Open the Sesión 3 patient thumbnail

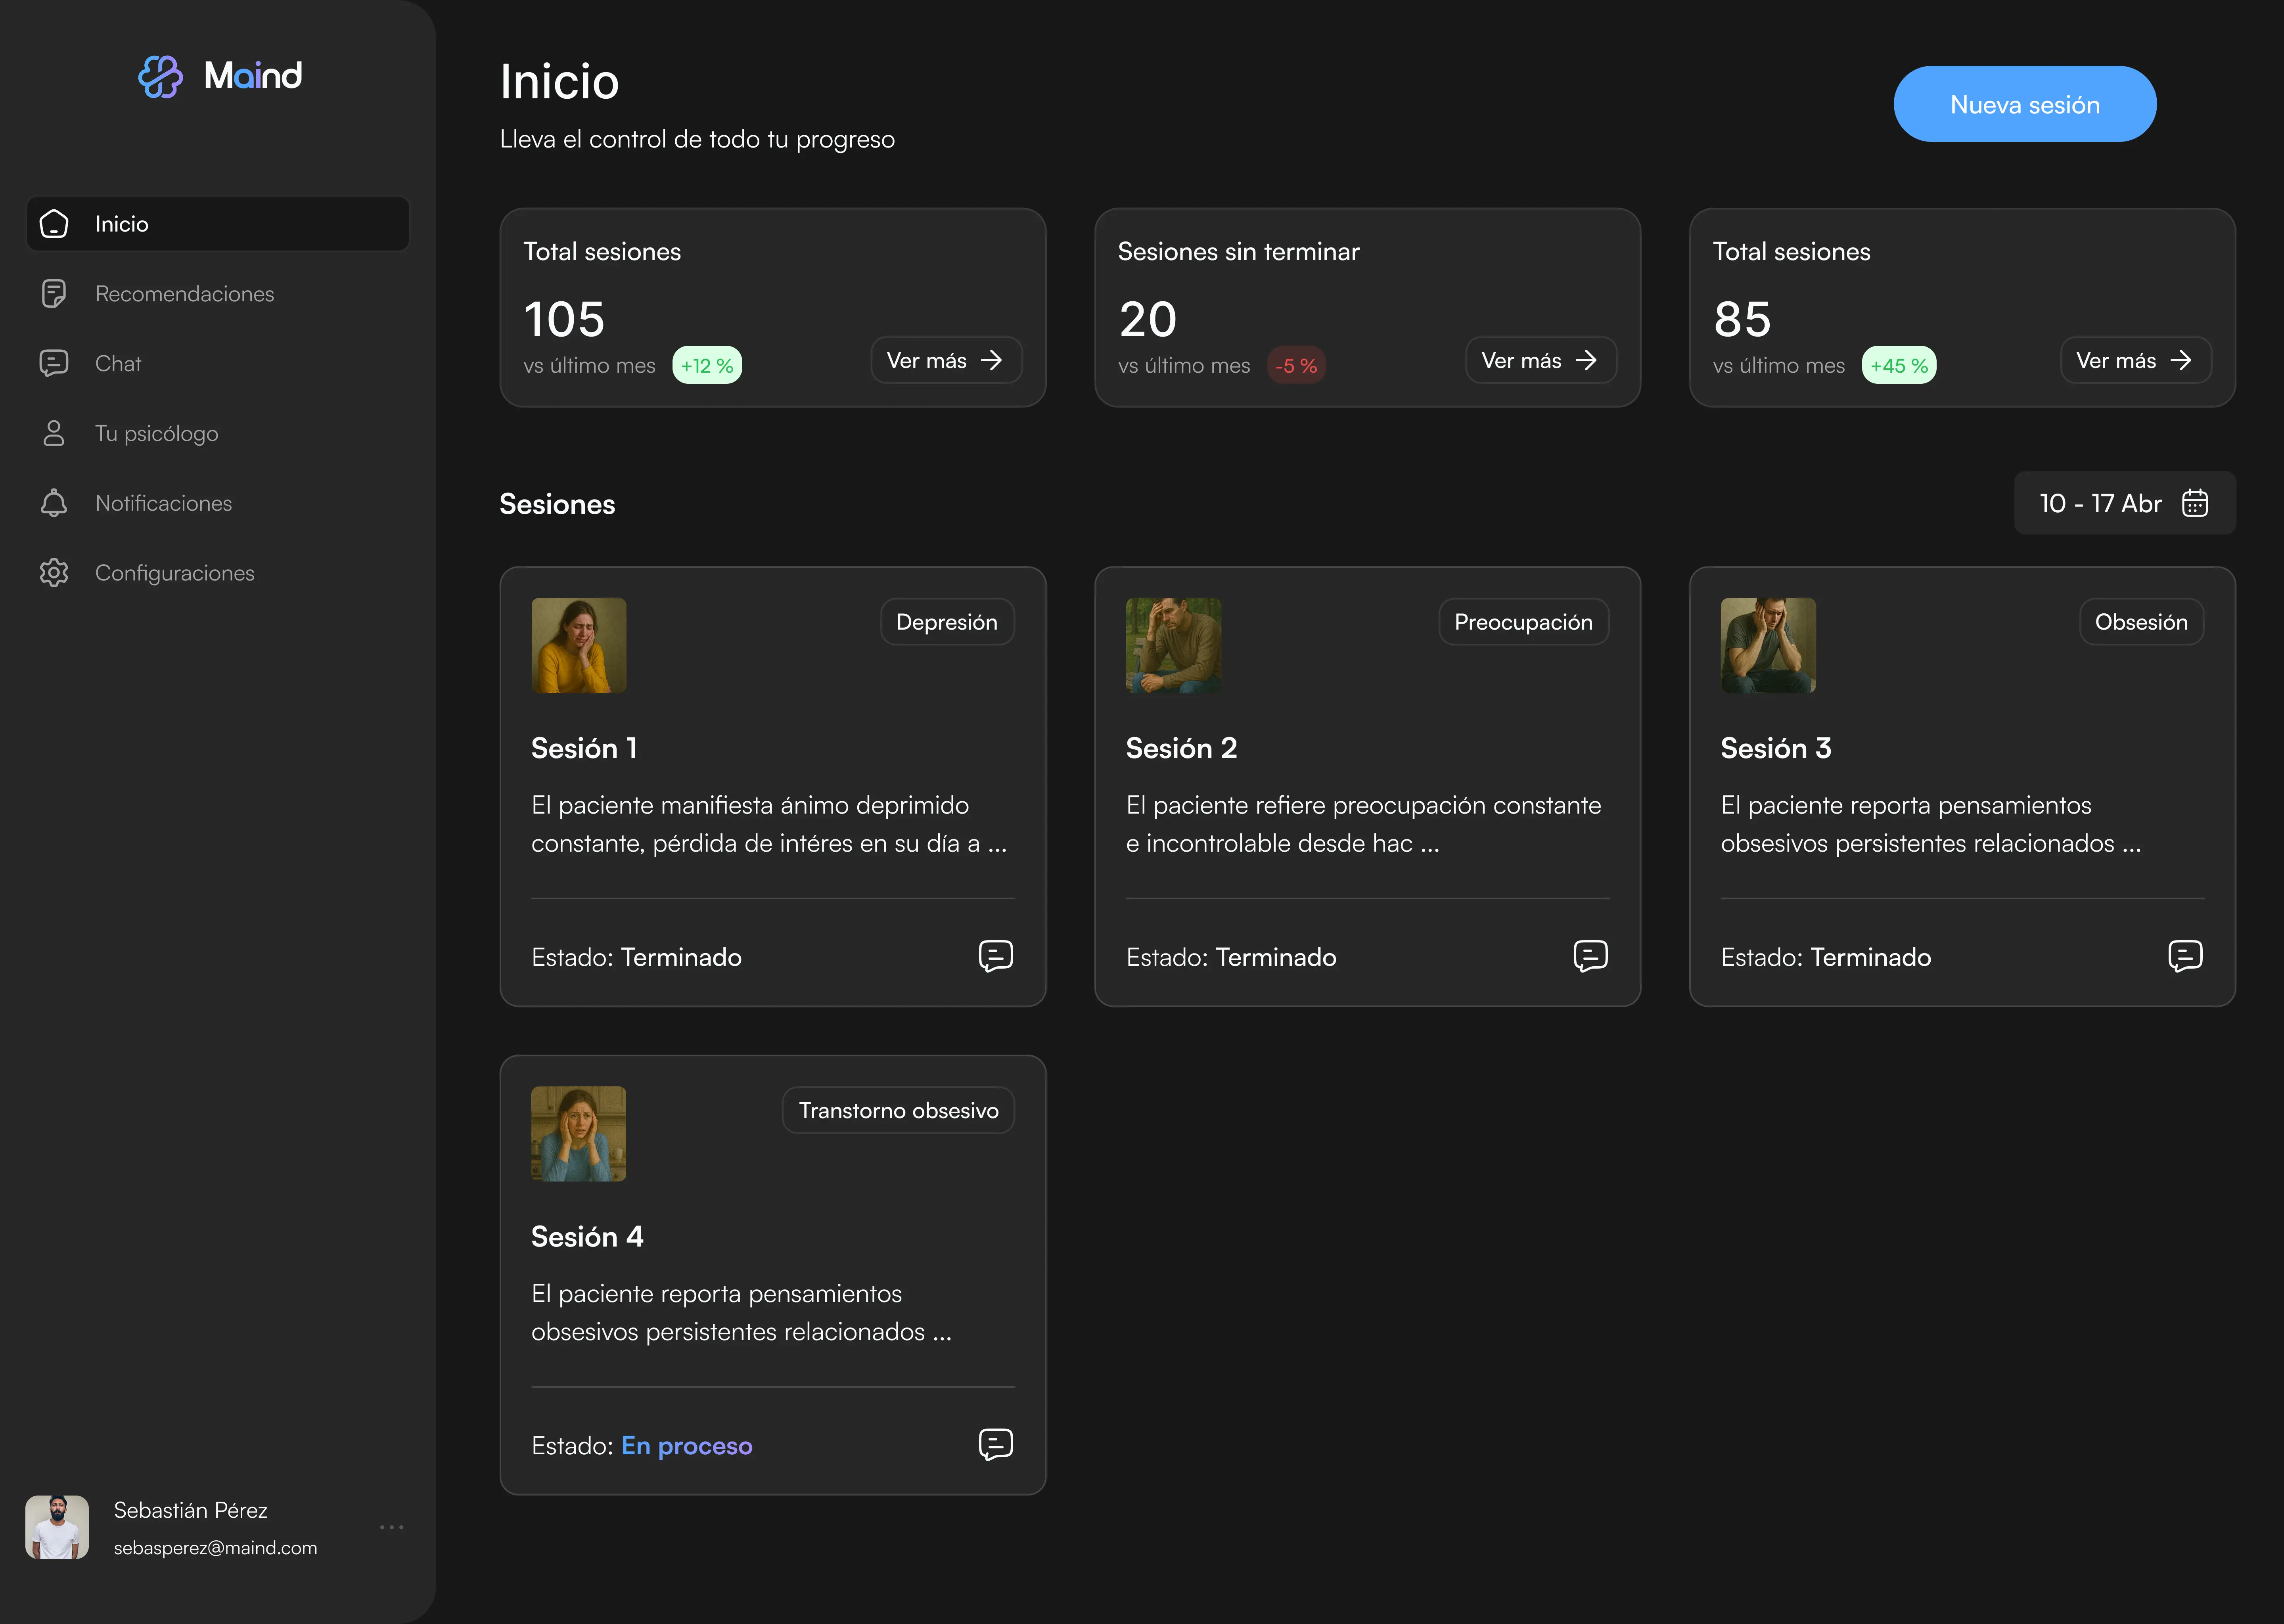[1768, 646]
